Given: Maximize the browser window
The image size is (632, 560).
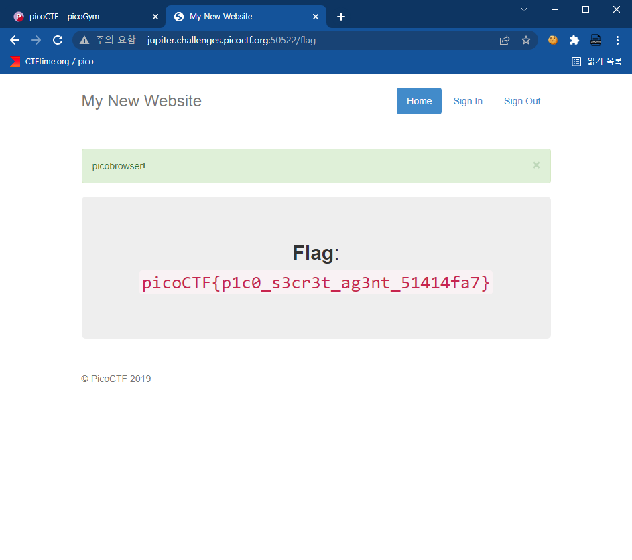Looking at the screenshot, I should click(586, 9).
